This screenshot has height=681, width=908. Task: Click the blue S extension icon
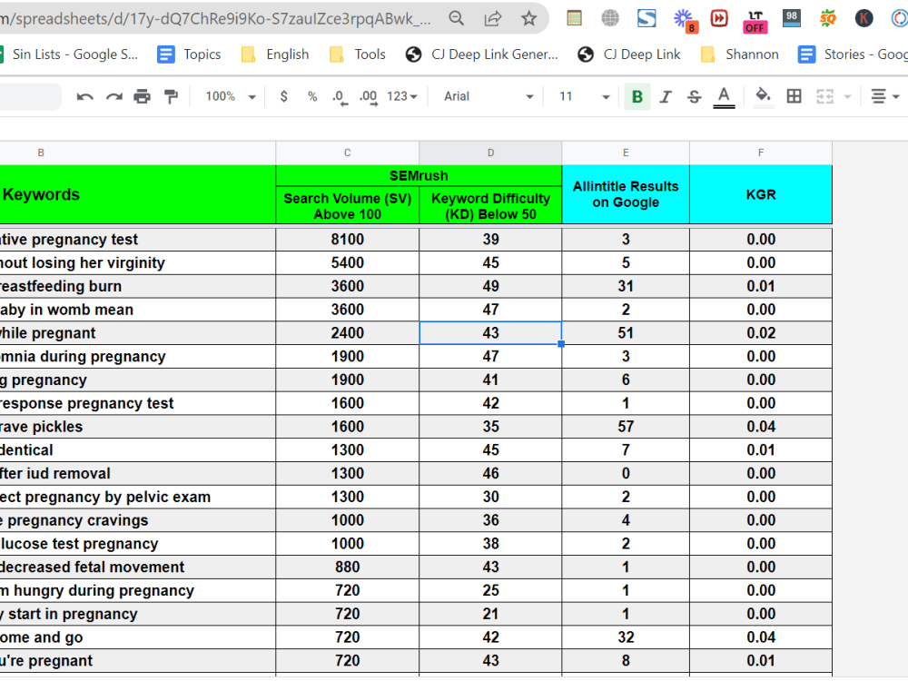(646, 18)
